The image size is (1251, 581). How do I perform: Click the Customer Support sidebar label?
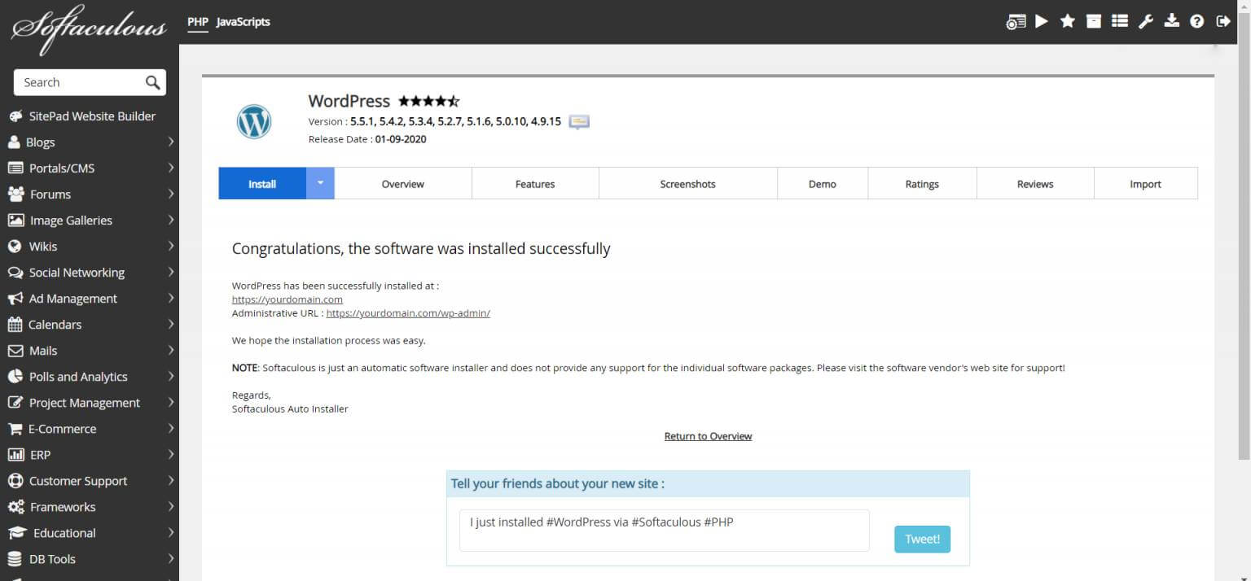coord(78,481)
